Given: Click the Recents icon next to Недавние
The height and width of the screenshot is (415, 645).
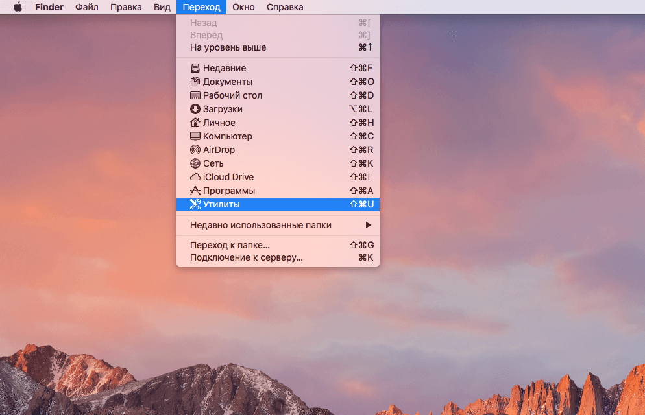Looking at the screenshot, I should 195,68.
